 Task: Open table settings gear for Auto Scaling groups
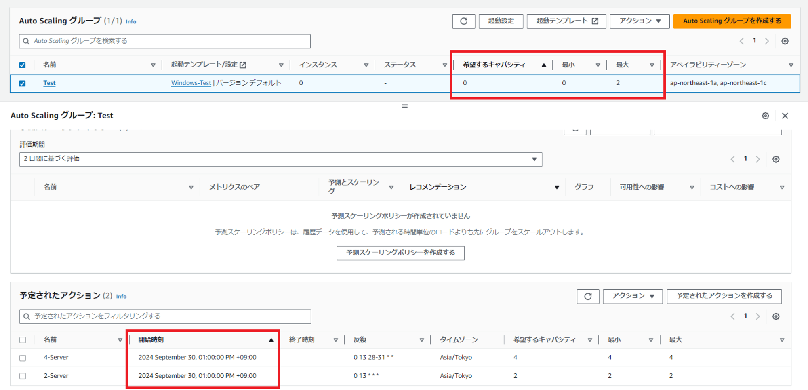pyautogui.click(x=785, y=41)
